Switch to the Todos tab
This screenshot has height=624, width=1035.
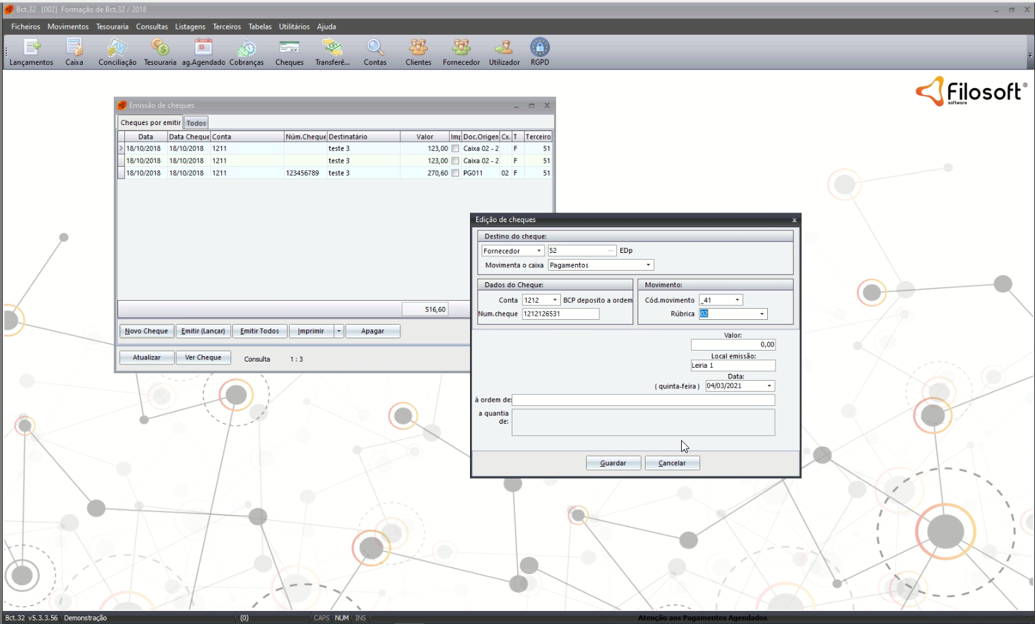pyautogui.click(x=196, y=123)
